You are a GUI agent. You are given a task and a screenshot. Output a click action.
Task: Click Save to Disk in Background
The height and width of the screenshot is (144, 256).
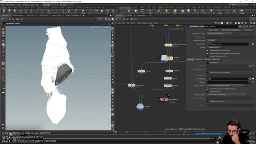(x=231, y=30)
